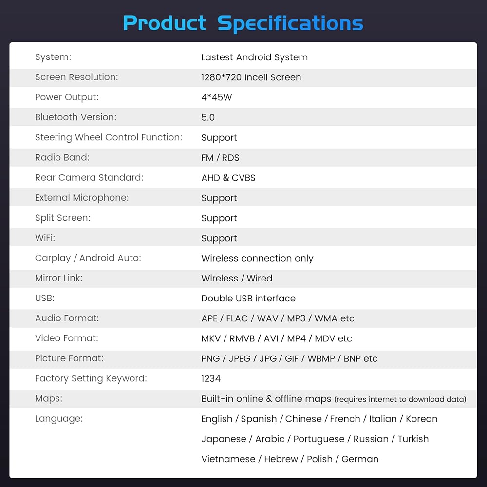Click the Split Screen label
487x487 pixels.
point(62,218)
